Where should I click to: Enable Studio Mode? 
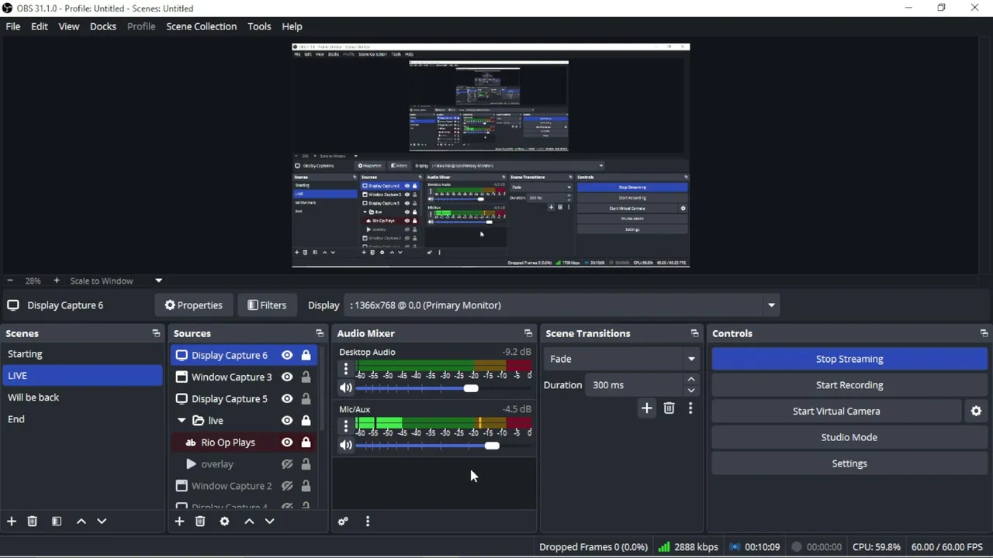coord(849,437)
